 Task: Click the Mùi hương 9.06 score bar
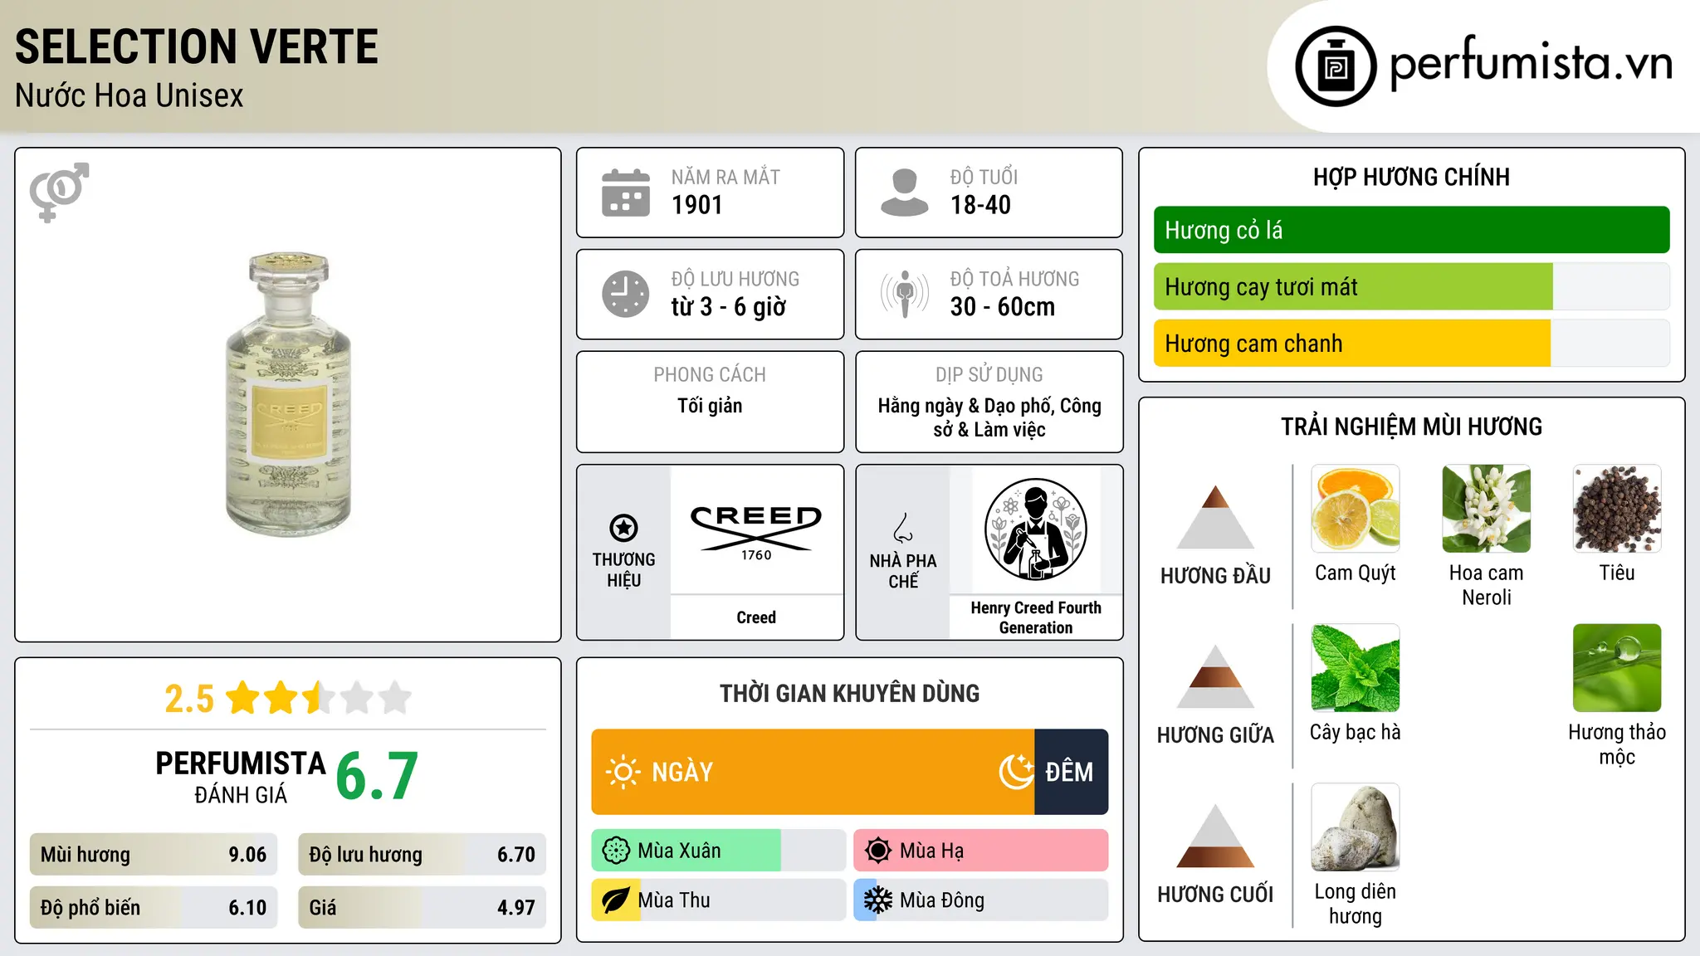pos(154,855)
